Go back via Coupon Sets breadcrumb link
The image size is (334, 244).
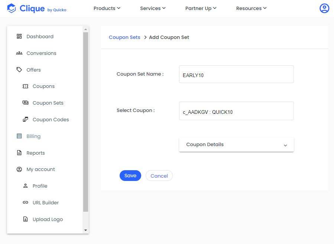point(124,37)
